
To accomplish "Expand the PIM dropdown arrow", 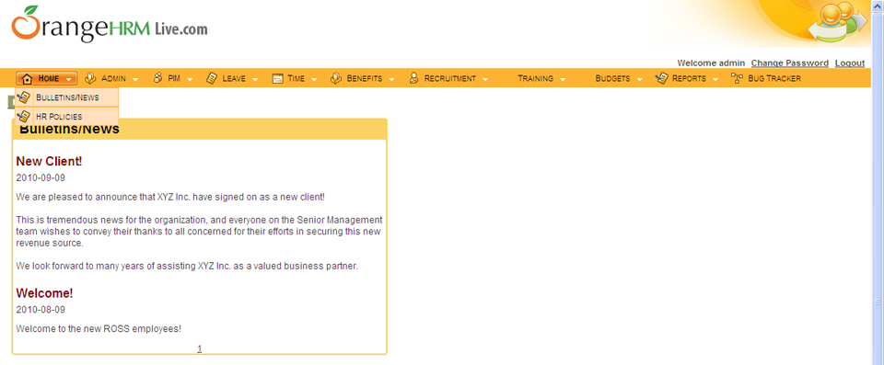I will [x=190, y=79].
